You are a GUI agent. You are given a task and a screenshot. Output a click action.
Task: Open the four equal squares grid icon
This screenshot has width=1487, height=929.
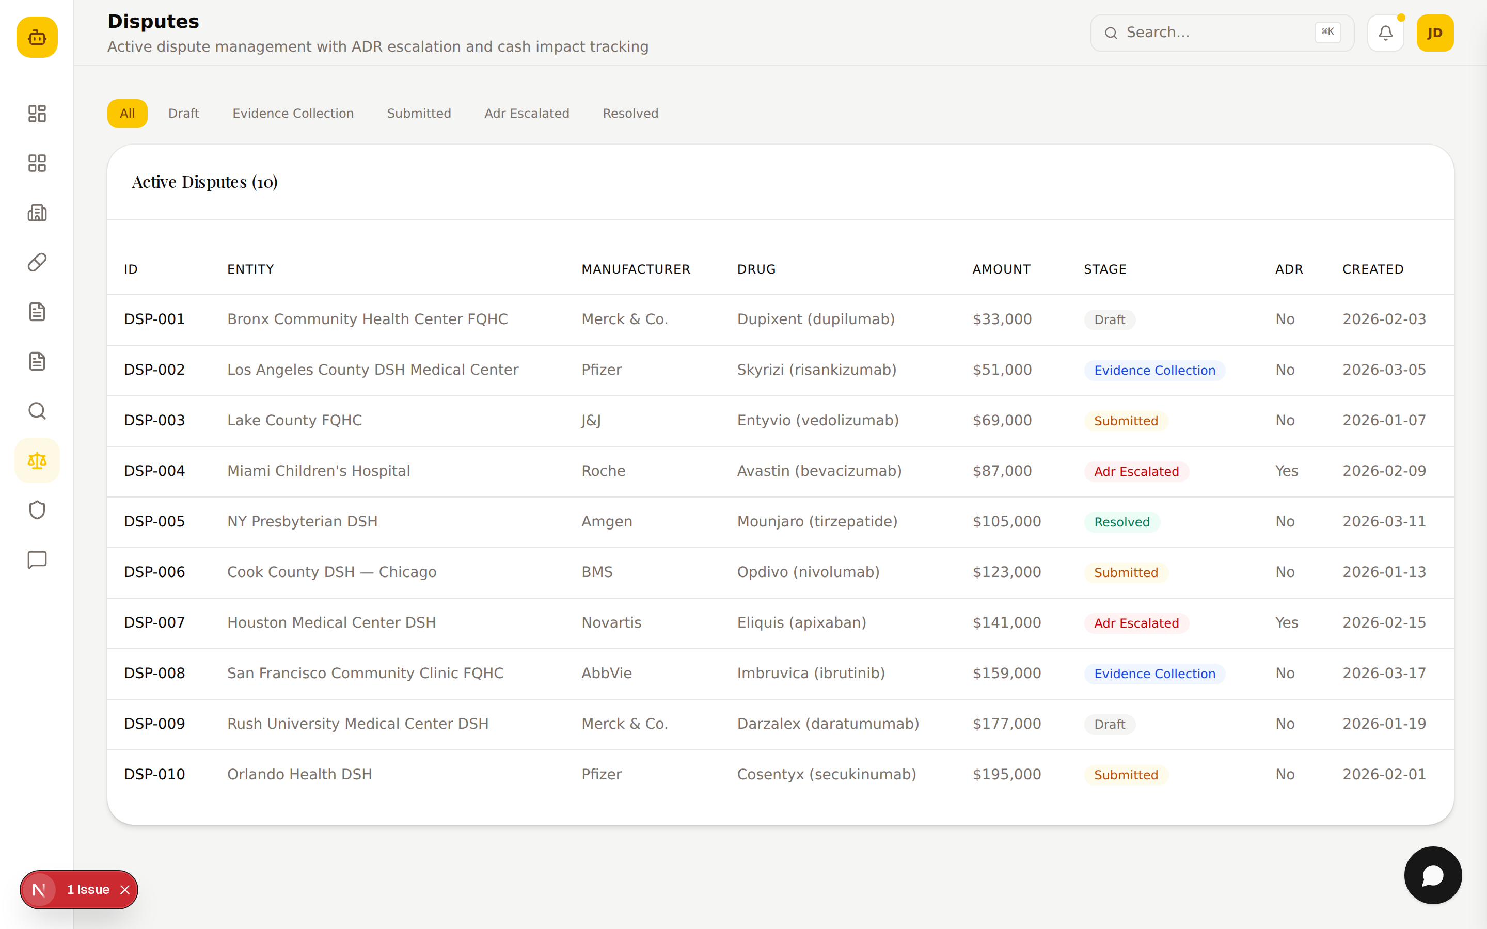coord(37,163)
